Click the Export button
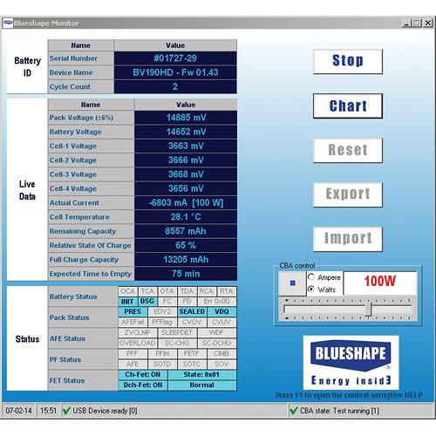 pyautogui.click(x=348, y=194)
